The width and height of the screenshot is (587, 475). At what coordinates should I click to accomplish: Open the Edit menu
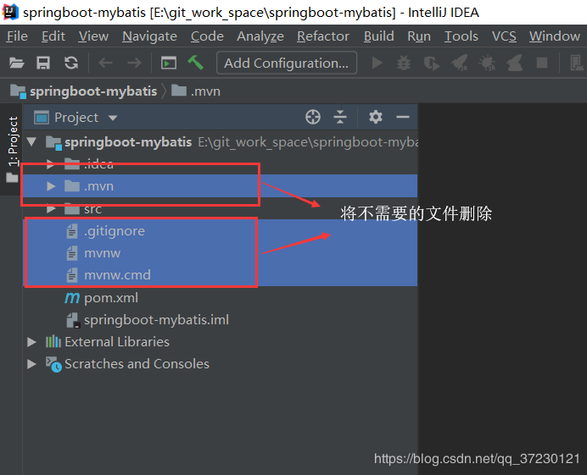tap(53, 36)
